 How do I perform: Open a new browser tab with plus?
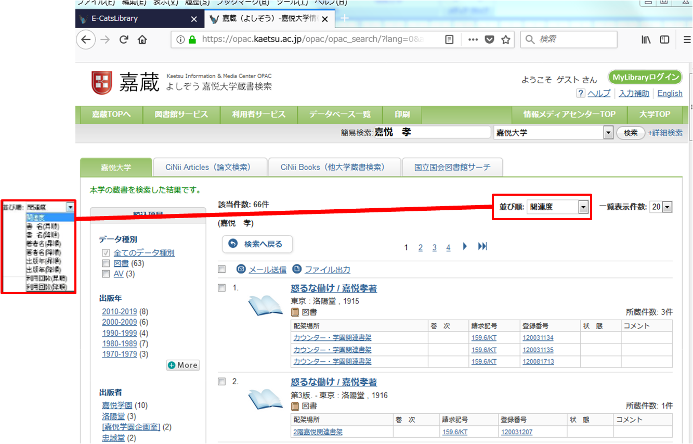tap(344, 18)
